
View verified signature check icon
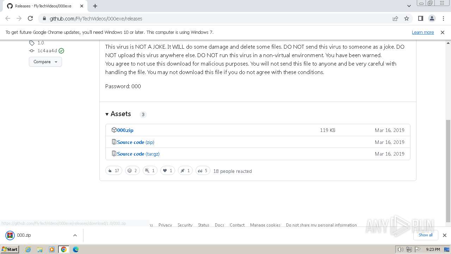pyautogui.click(x=61, y=51)
